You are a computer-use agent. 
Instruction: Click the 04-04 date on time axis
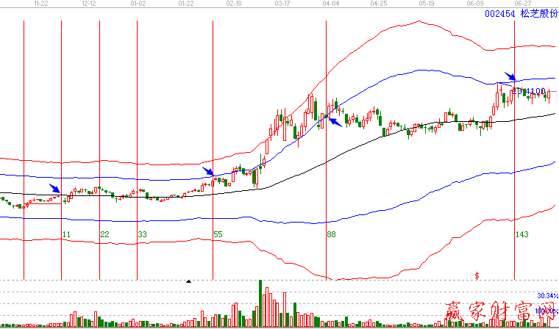pyautogui.click(x=330, y=4)
